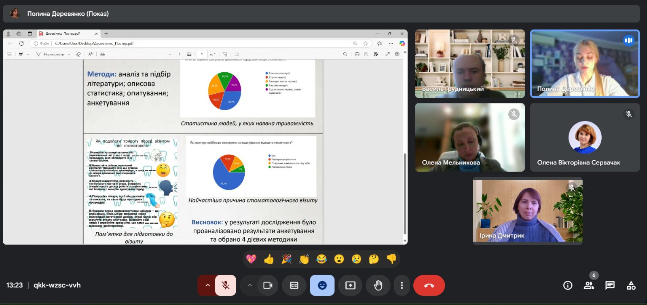Open meeting details info icon
This screenshot has height=305, width=647.
pyautogui.click(x=568, y=286)
